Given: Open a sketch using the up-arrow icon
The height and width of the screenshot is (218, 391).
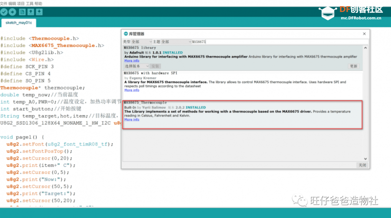Looking at the screenshot, I should pyautogui.click(x=31, y=12).
